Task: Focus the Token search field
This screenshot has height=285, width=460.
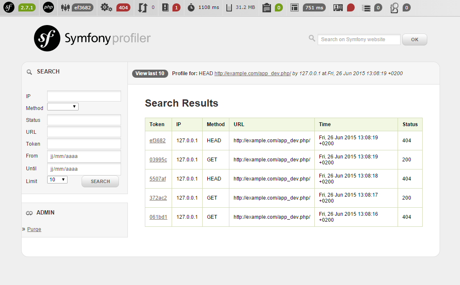Action: click(x=84, y=144)
